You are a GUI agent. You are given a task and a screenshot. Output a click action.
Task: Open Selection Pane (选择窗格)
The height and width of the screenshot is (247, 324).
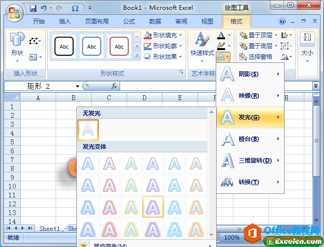point(256,56)
